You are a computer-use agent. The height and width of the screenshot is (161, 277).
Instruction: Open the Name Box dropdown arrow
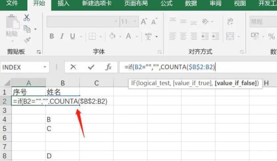45,67
